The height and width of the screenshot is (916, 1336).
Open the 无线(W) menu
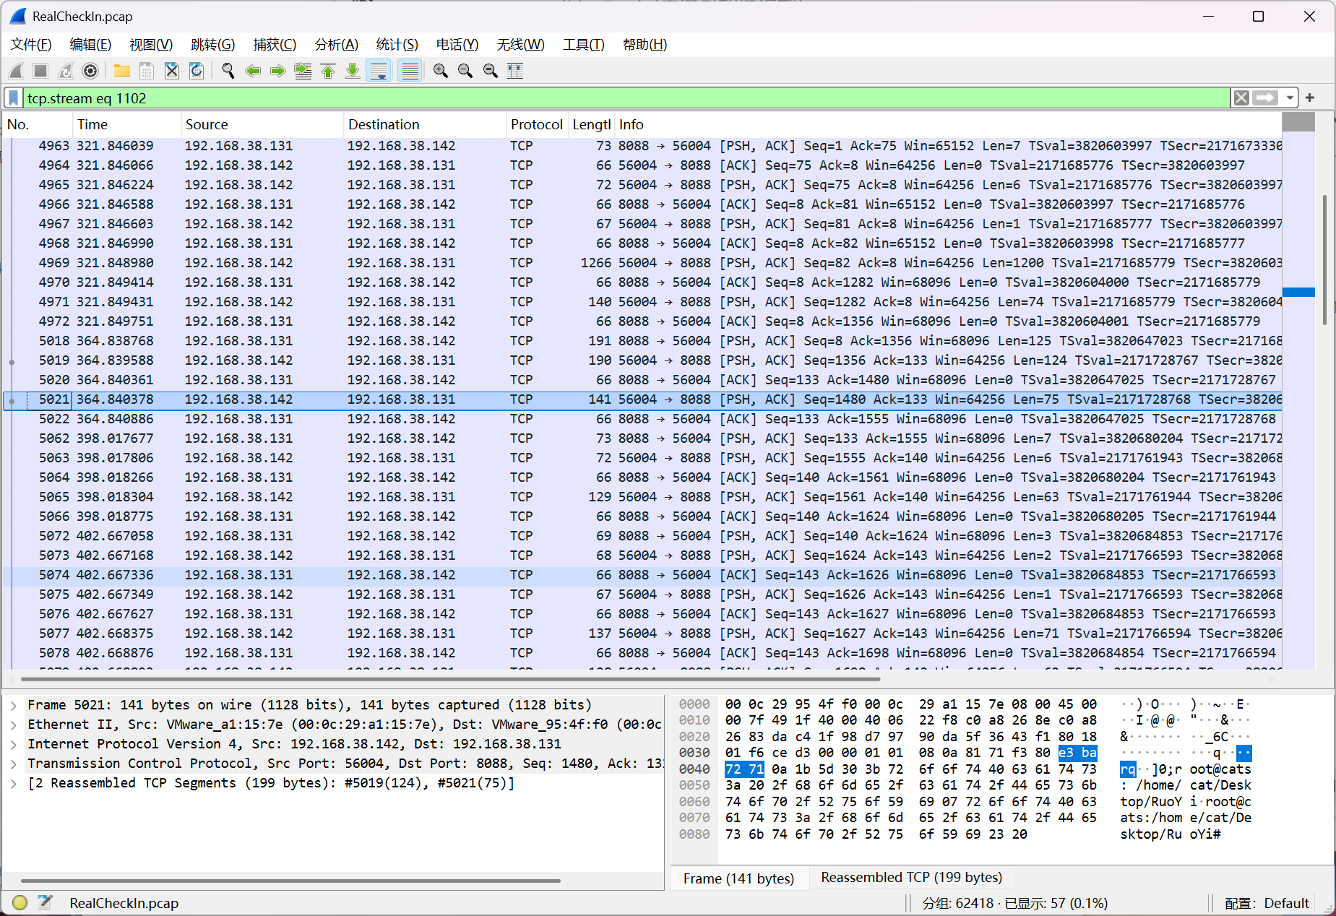pyautogui.click(x=520, y=45)
